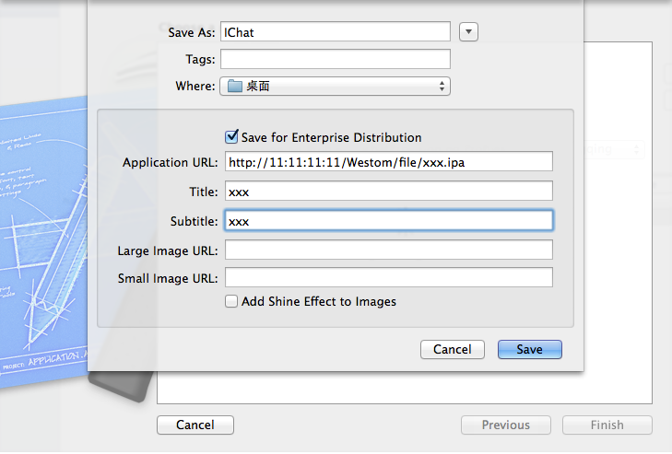Expand the save dialog with the arrow button
The image size is (672, 454).
pos(468,32)
